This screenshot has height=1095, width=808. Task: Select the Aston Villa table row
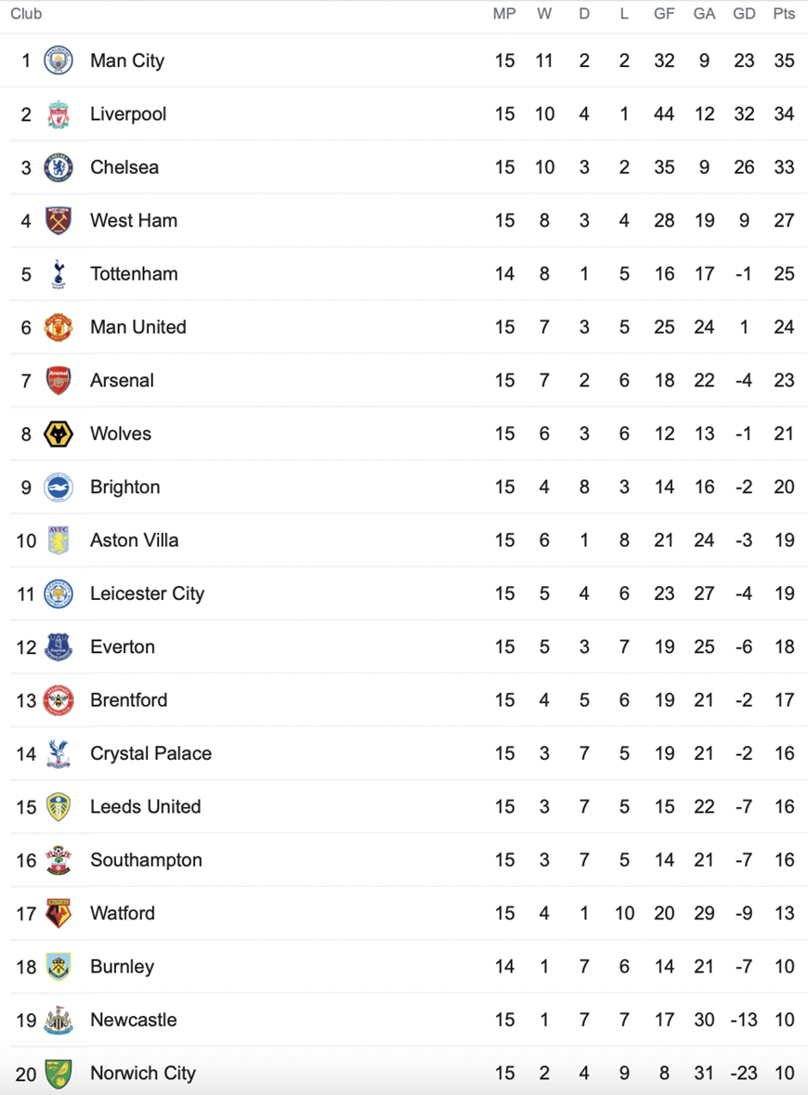(x=404, y=541)
